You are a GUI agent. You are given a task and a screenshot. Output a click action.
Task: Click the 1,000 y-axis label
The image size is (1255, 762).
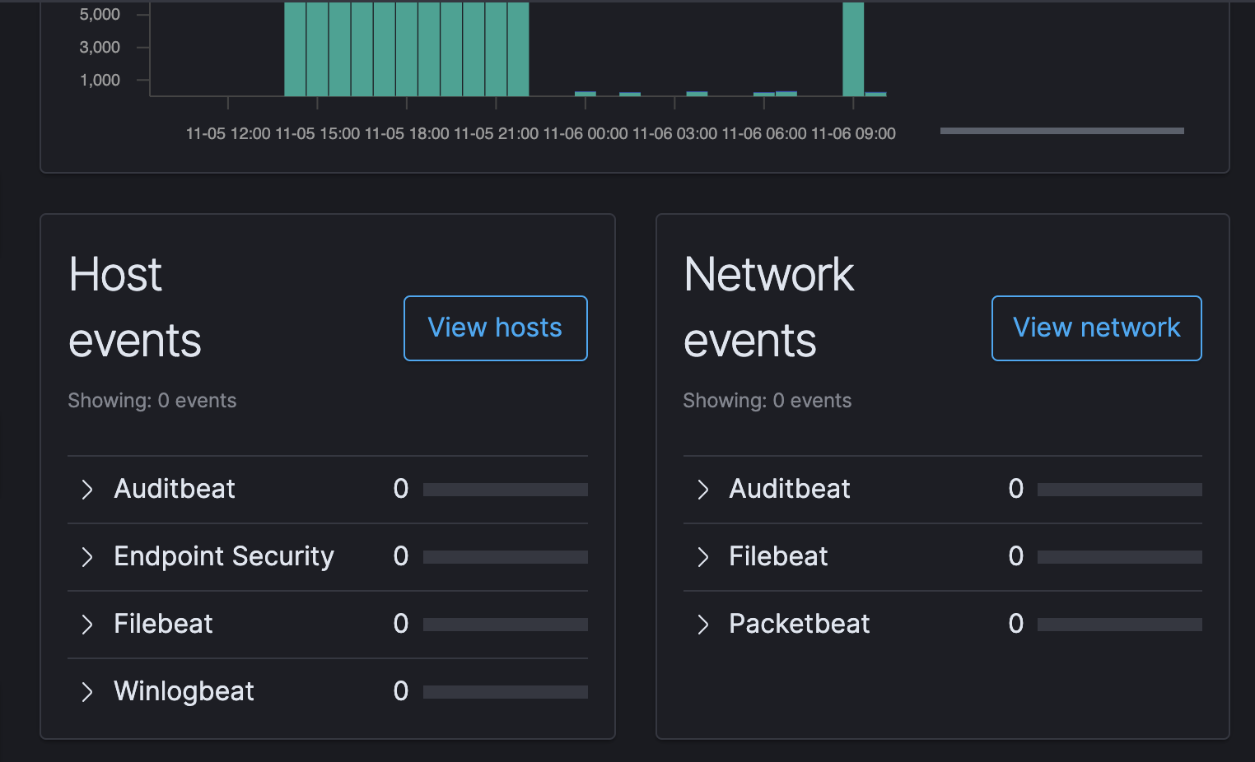(100, 81)
